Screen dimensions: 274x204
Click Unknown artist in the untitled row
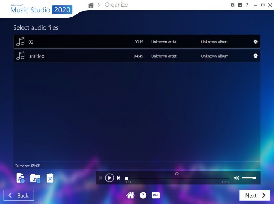tap(164, 56)
